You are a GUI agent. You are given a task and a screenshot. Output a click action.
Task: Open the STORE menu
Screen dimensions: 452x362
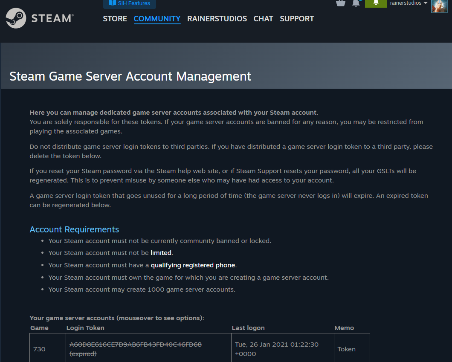pos(115,19)
